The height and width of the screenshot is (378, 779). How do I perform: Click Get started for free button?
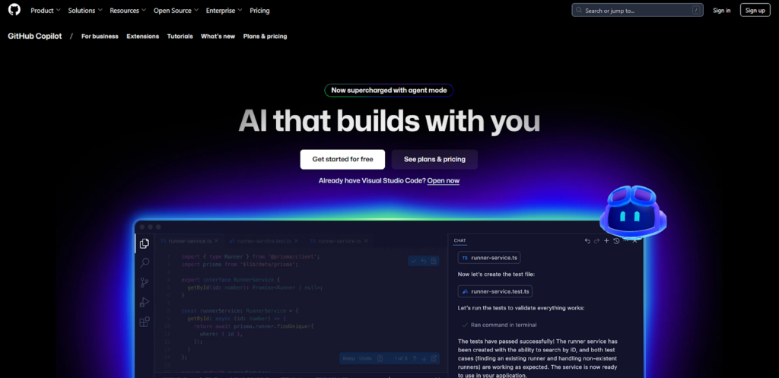click(x=342, y=160)
